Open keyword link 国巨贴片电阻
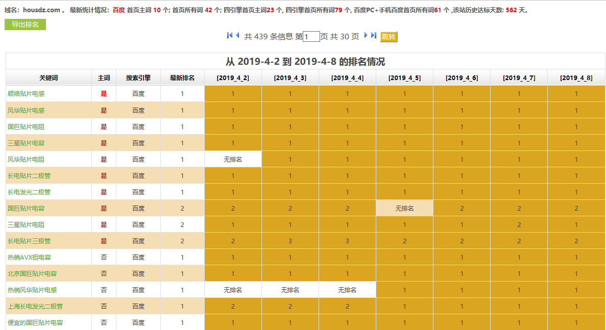 tap(26, 126)
